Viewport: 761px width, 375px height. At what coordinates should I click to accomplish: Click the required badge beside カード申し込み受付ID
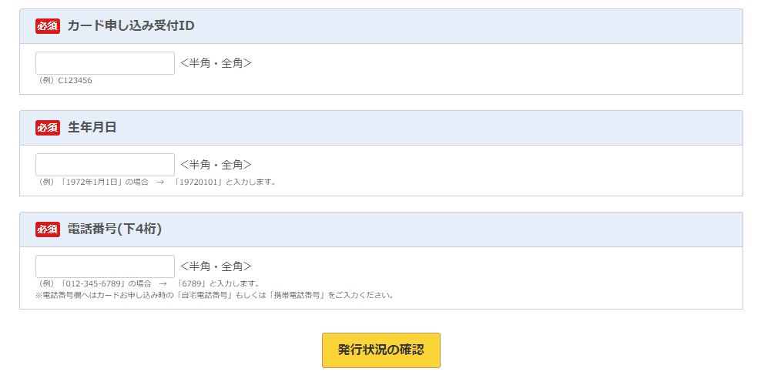pos(48,26)
